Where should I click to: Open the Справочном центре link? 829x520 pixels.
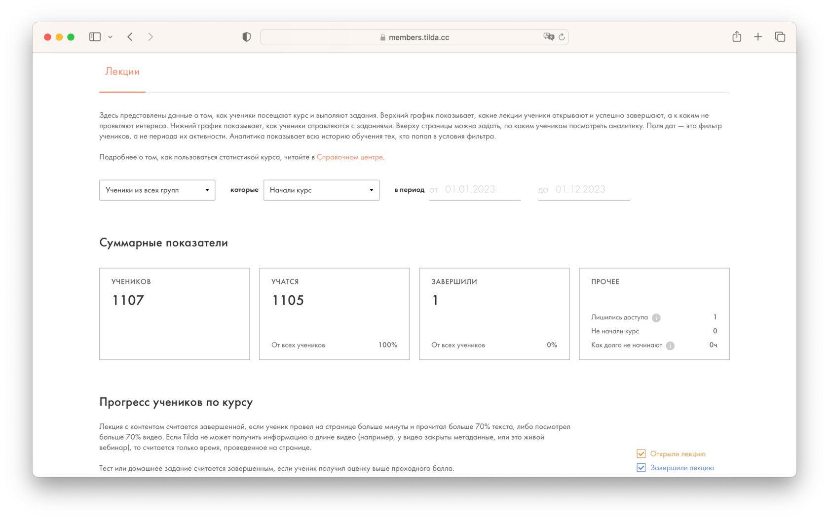pyautogui.click(x=350, y=157)
